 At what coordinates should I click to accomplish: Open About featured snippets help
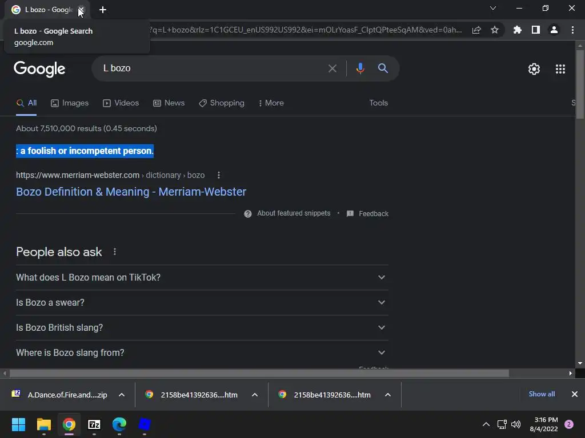[287, 213]
